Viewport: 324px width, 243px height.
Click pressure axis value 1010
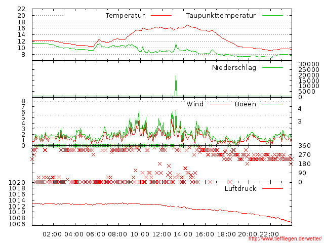pos(17,212)
